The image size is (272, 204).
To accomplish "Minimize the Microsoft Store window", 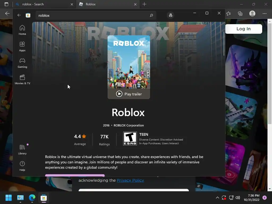I will click(x=195, y=13).
